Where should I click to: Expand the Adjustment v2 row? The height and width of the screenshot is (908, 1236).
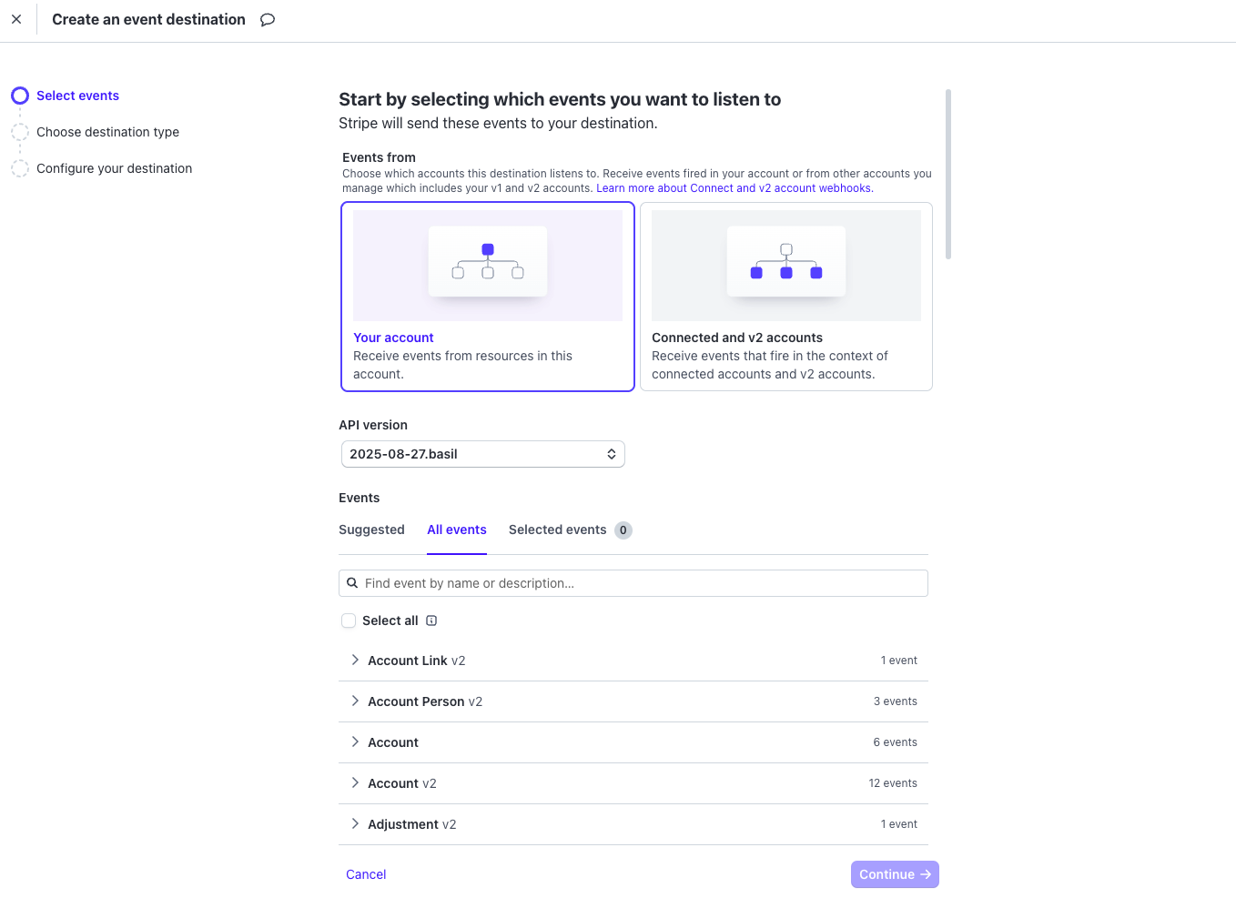click(633, 824)
